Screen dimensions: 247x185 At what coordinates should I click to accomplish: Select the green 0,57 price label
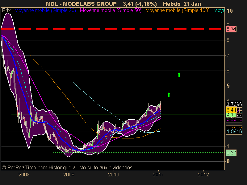(231, 153)
